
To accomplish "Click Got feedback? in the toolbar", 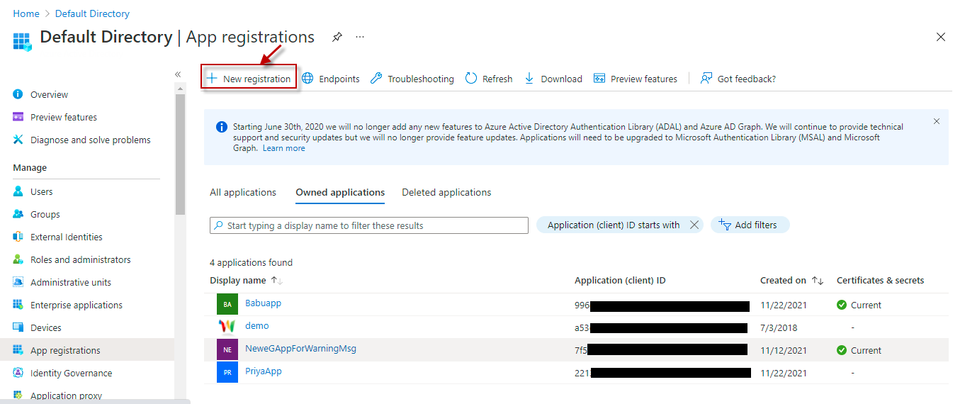I will pos(738,79).
